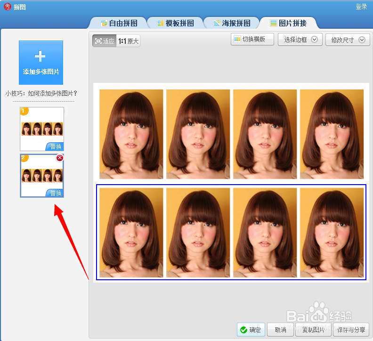
Task: Switch to the 模板拼图 tab
Action: pyautogui.click(x=176, y=23)
